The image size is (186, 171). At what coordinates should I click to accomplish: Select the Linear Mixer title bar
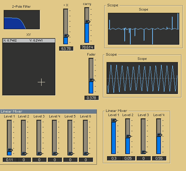pos(48,112)
